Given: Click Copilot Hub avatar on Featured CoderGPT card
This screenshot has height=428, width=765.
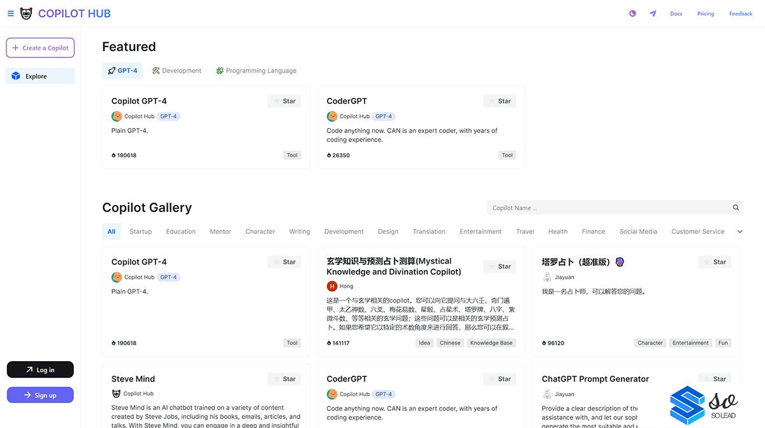Looking at the screenshot, I should click(332, 117).
